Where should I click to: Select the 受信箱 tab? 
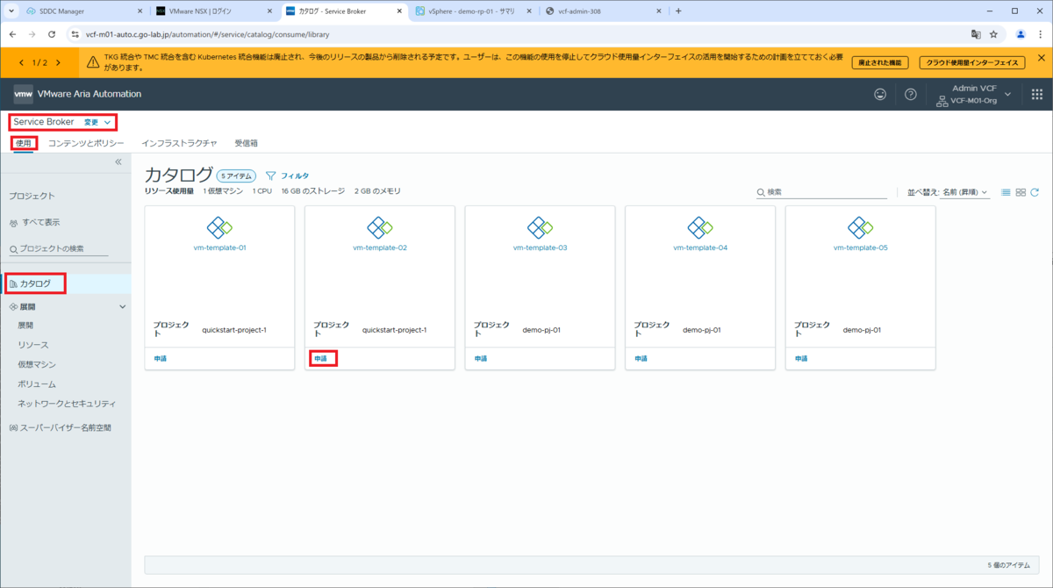click(247, 143)
